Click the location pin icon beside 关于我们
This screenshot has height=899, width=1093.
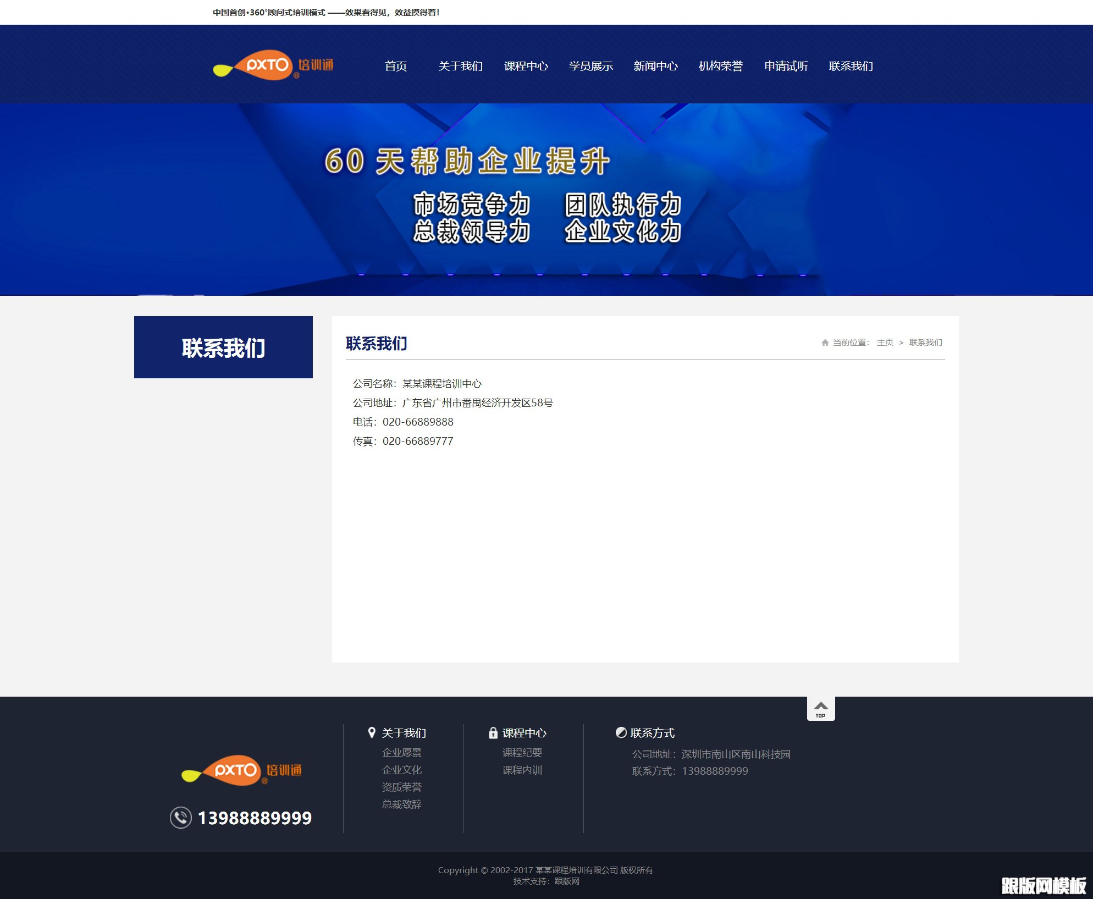pyautogui.click(x=372, y=732)
